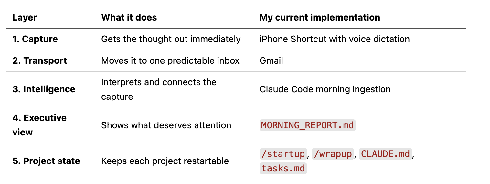Click 'Gets the thought out immediately' text
Image resolution: width=490 pixels, height=184 pixels.
(171, 39)
